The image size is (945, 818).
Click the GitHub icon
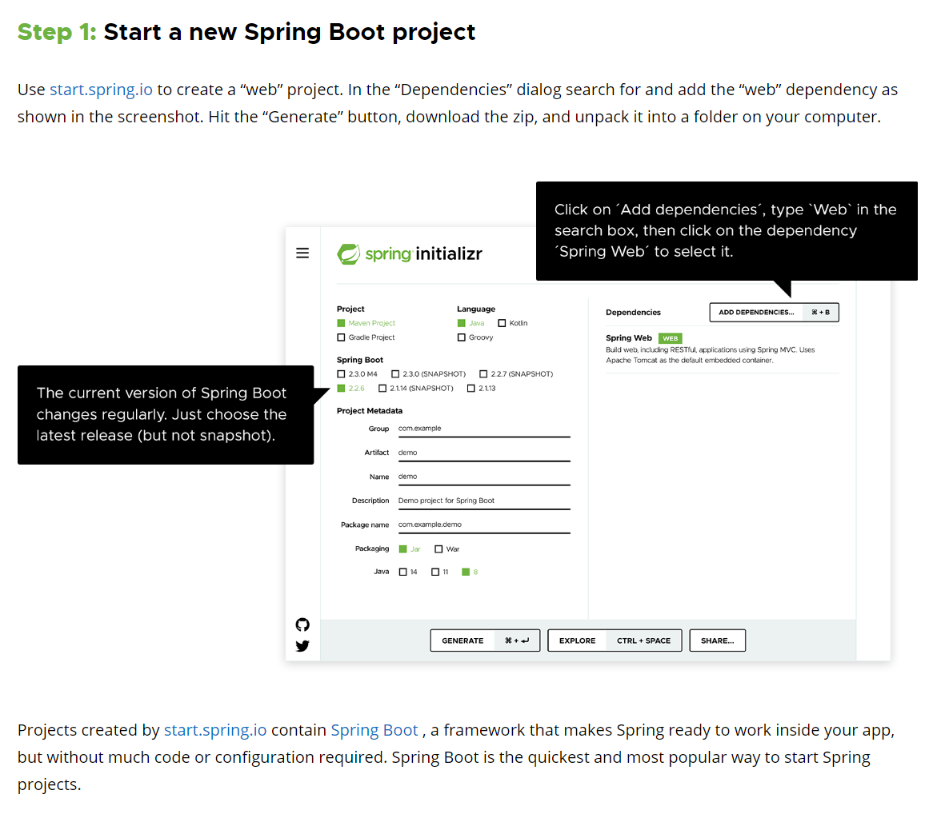coord(302,624)
